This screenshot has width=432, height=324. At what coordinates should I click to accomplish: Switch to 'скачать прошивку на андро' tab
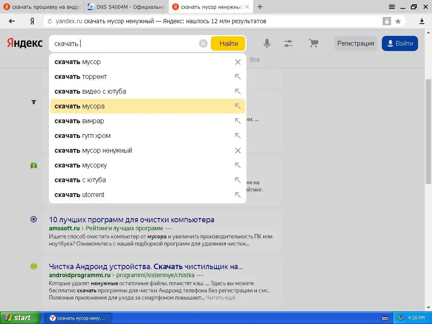42,7
